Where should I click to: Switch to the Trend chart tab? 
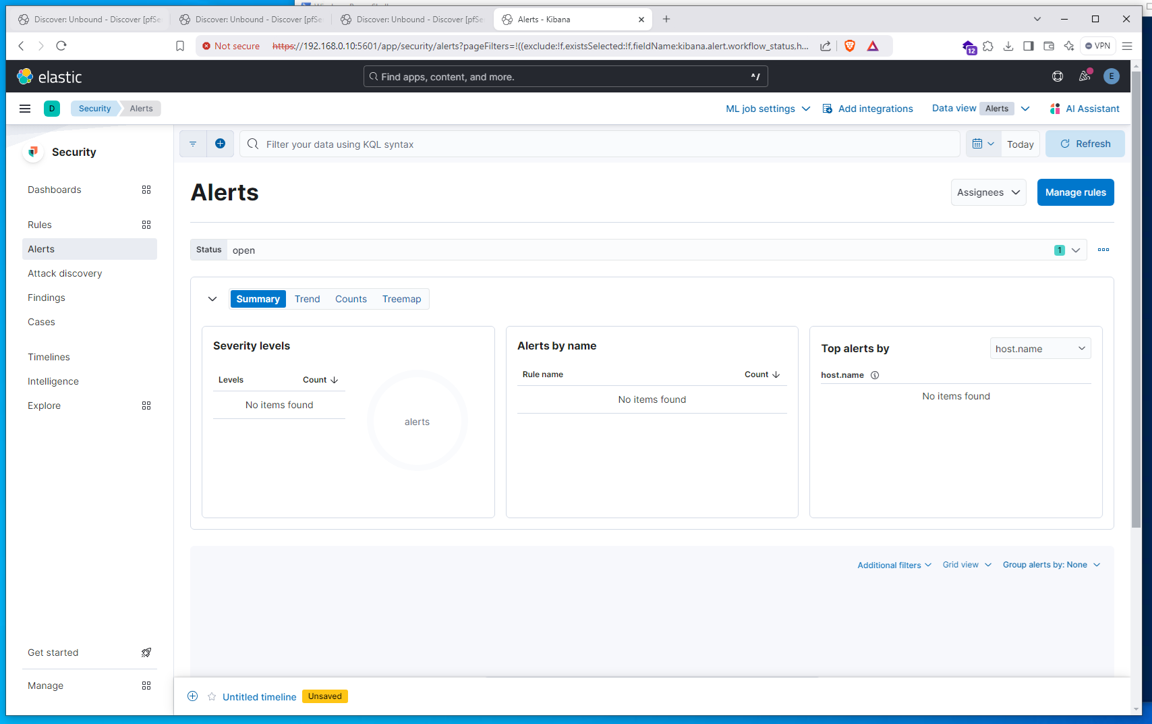click(x=308, y=299)
